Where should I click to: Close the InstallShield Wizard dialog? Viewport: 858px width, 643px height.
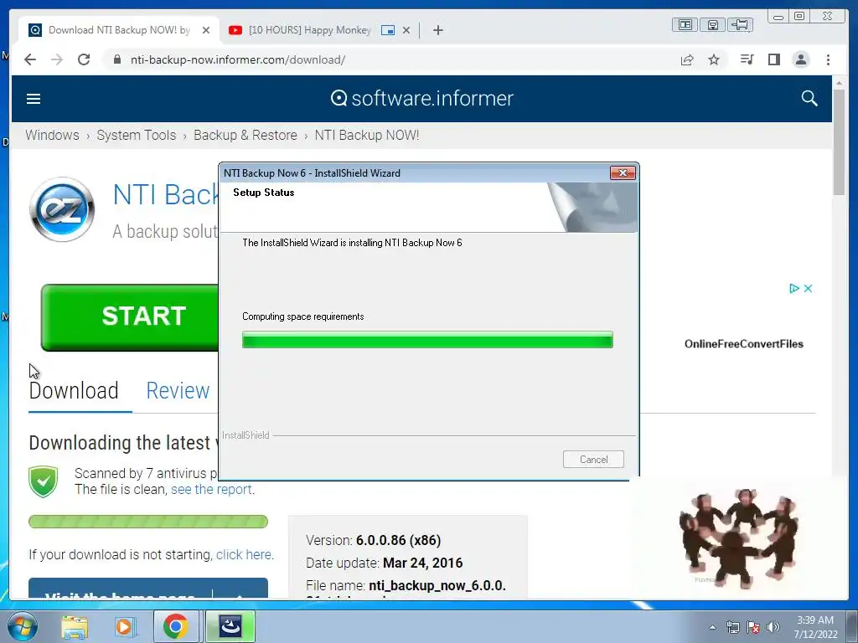(x=623, y=172)
